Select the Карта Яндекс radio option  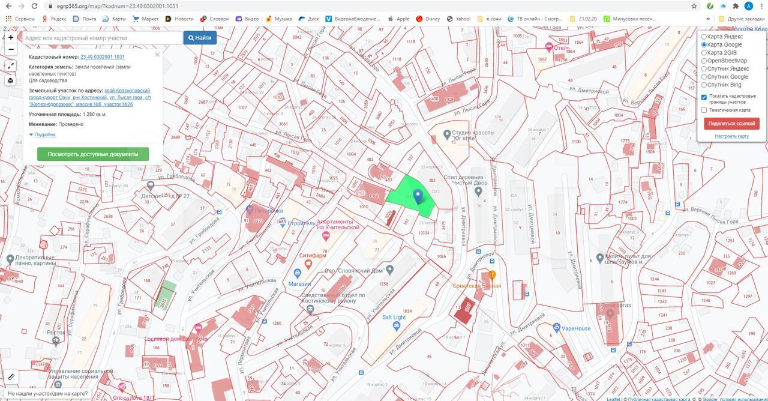point(704,37)
